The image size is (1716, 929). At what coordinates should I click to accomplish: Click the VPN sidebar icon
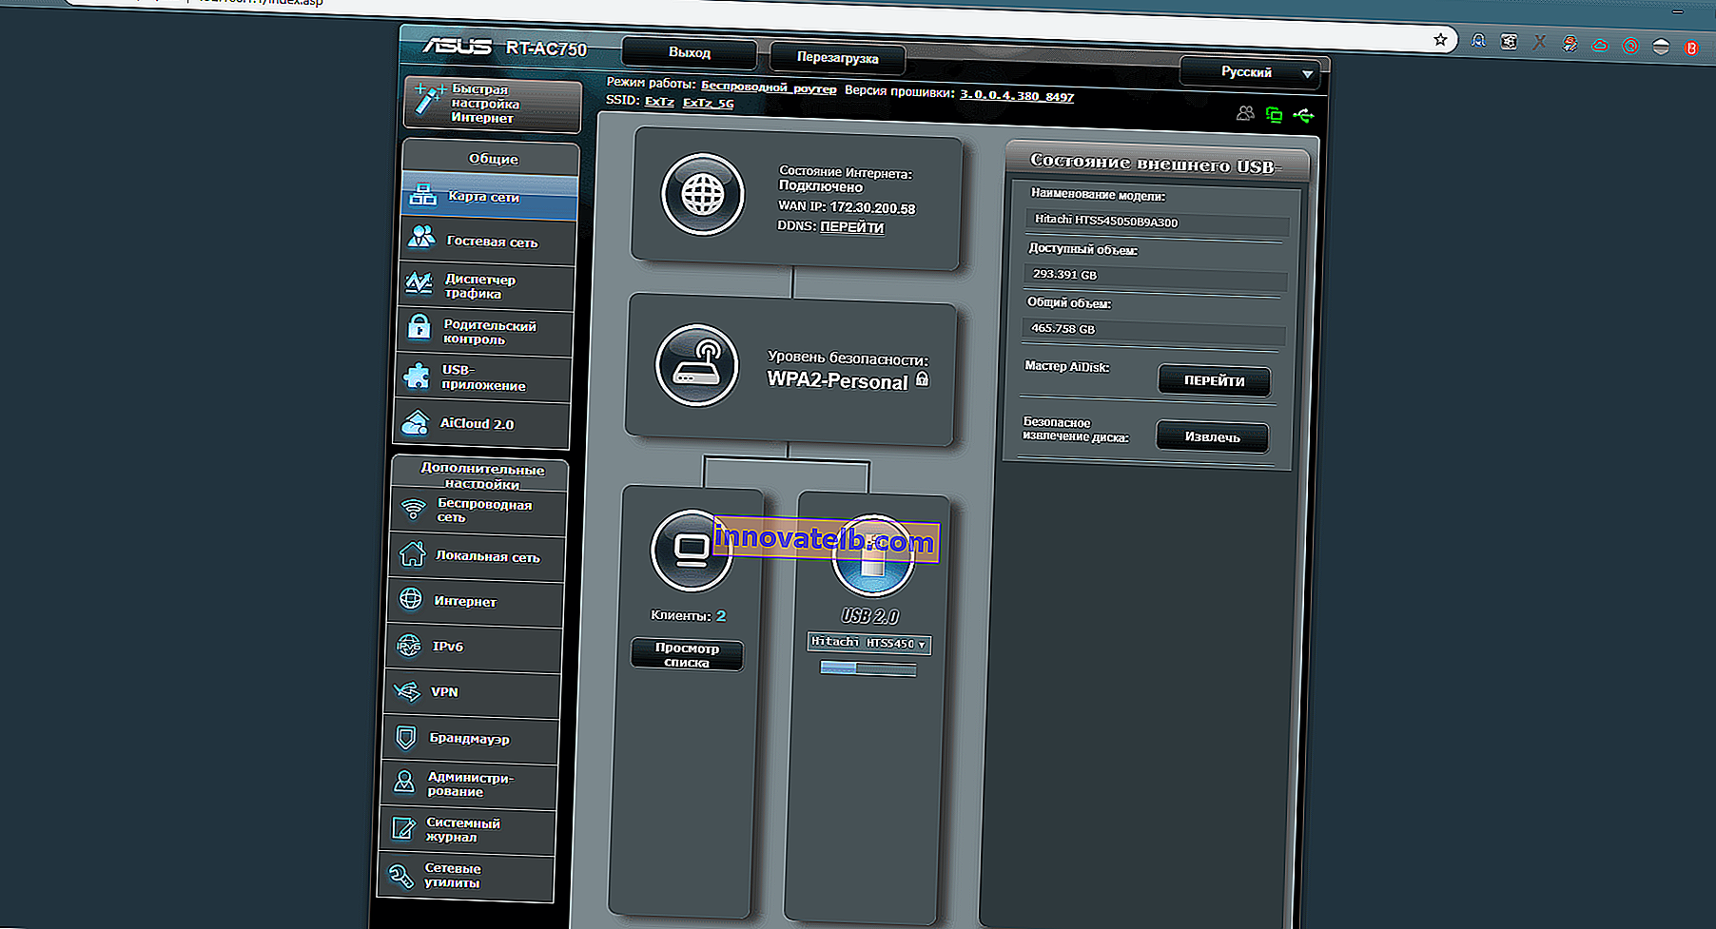pos(407,691)
